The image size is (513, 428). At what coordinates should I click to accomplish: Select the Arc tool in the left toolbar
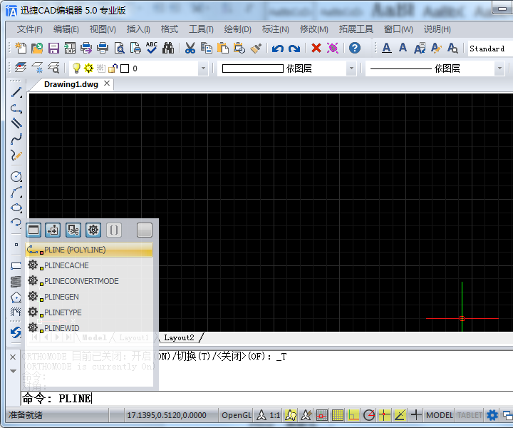pos(16,192)
